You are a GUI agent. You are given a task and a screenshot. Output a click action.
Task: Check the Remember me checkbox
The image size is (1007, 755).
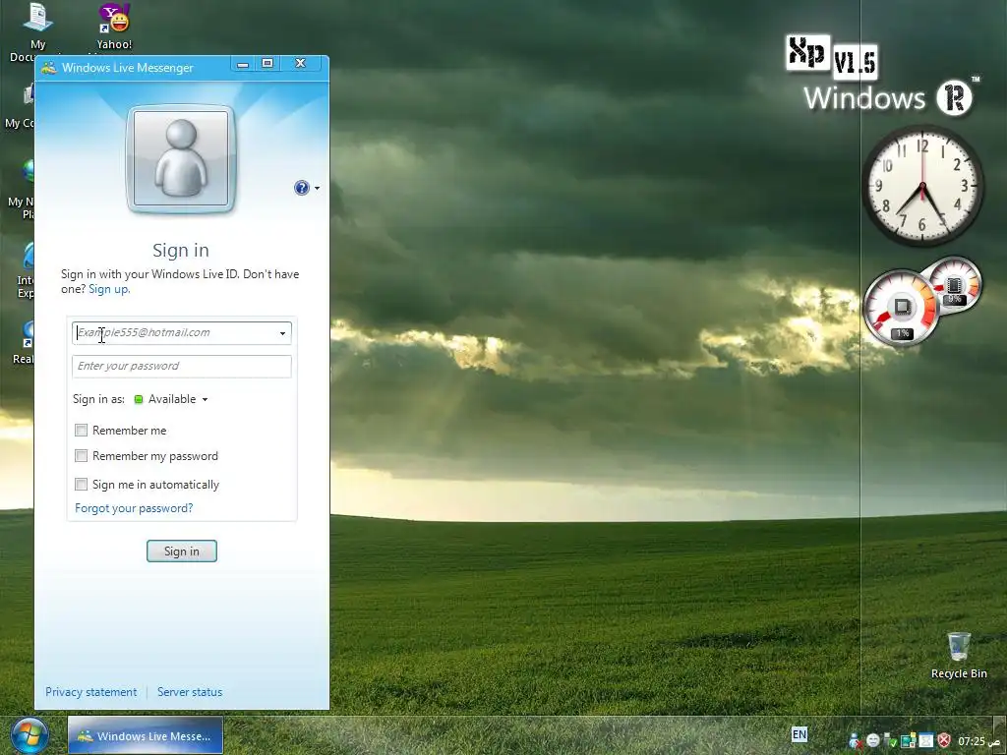point(81,431)
